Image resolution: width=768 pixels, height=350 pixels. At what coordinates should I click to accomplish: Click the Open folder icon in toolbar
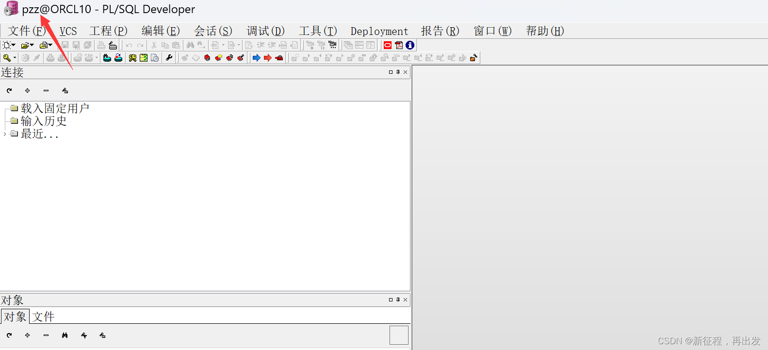(x=25, y=45)
